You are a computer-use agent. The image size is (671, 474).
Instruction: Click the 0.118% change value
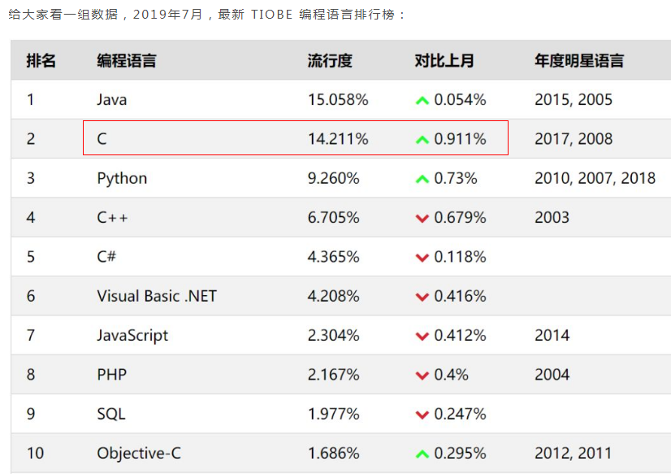[x=460, y=256]
